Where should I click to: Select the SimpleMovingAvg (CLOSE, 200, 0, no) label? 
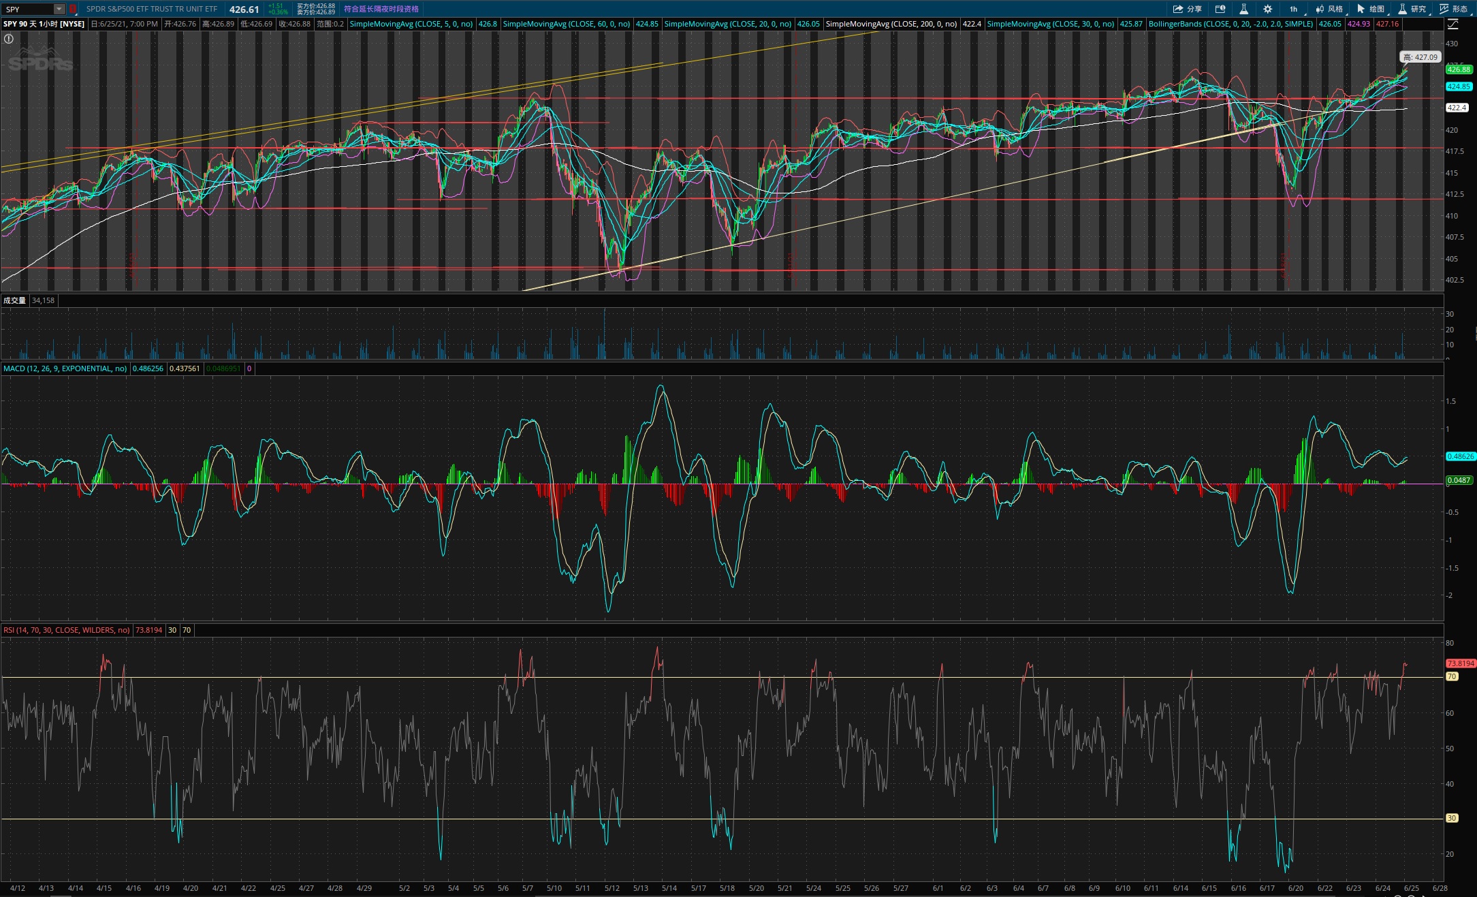891,24
